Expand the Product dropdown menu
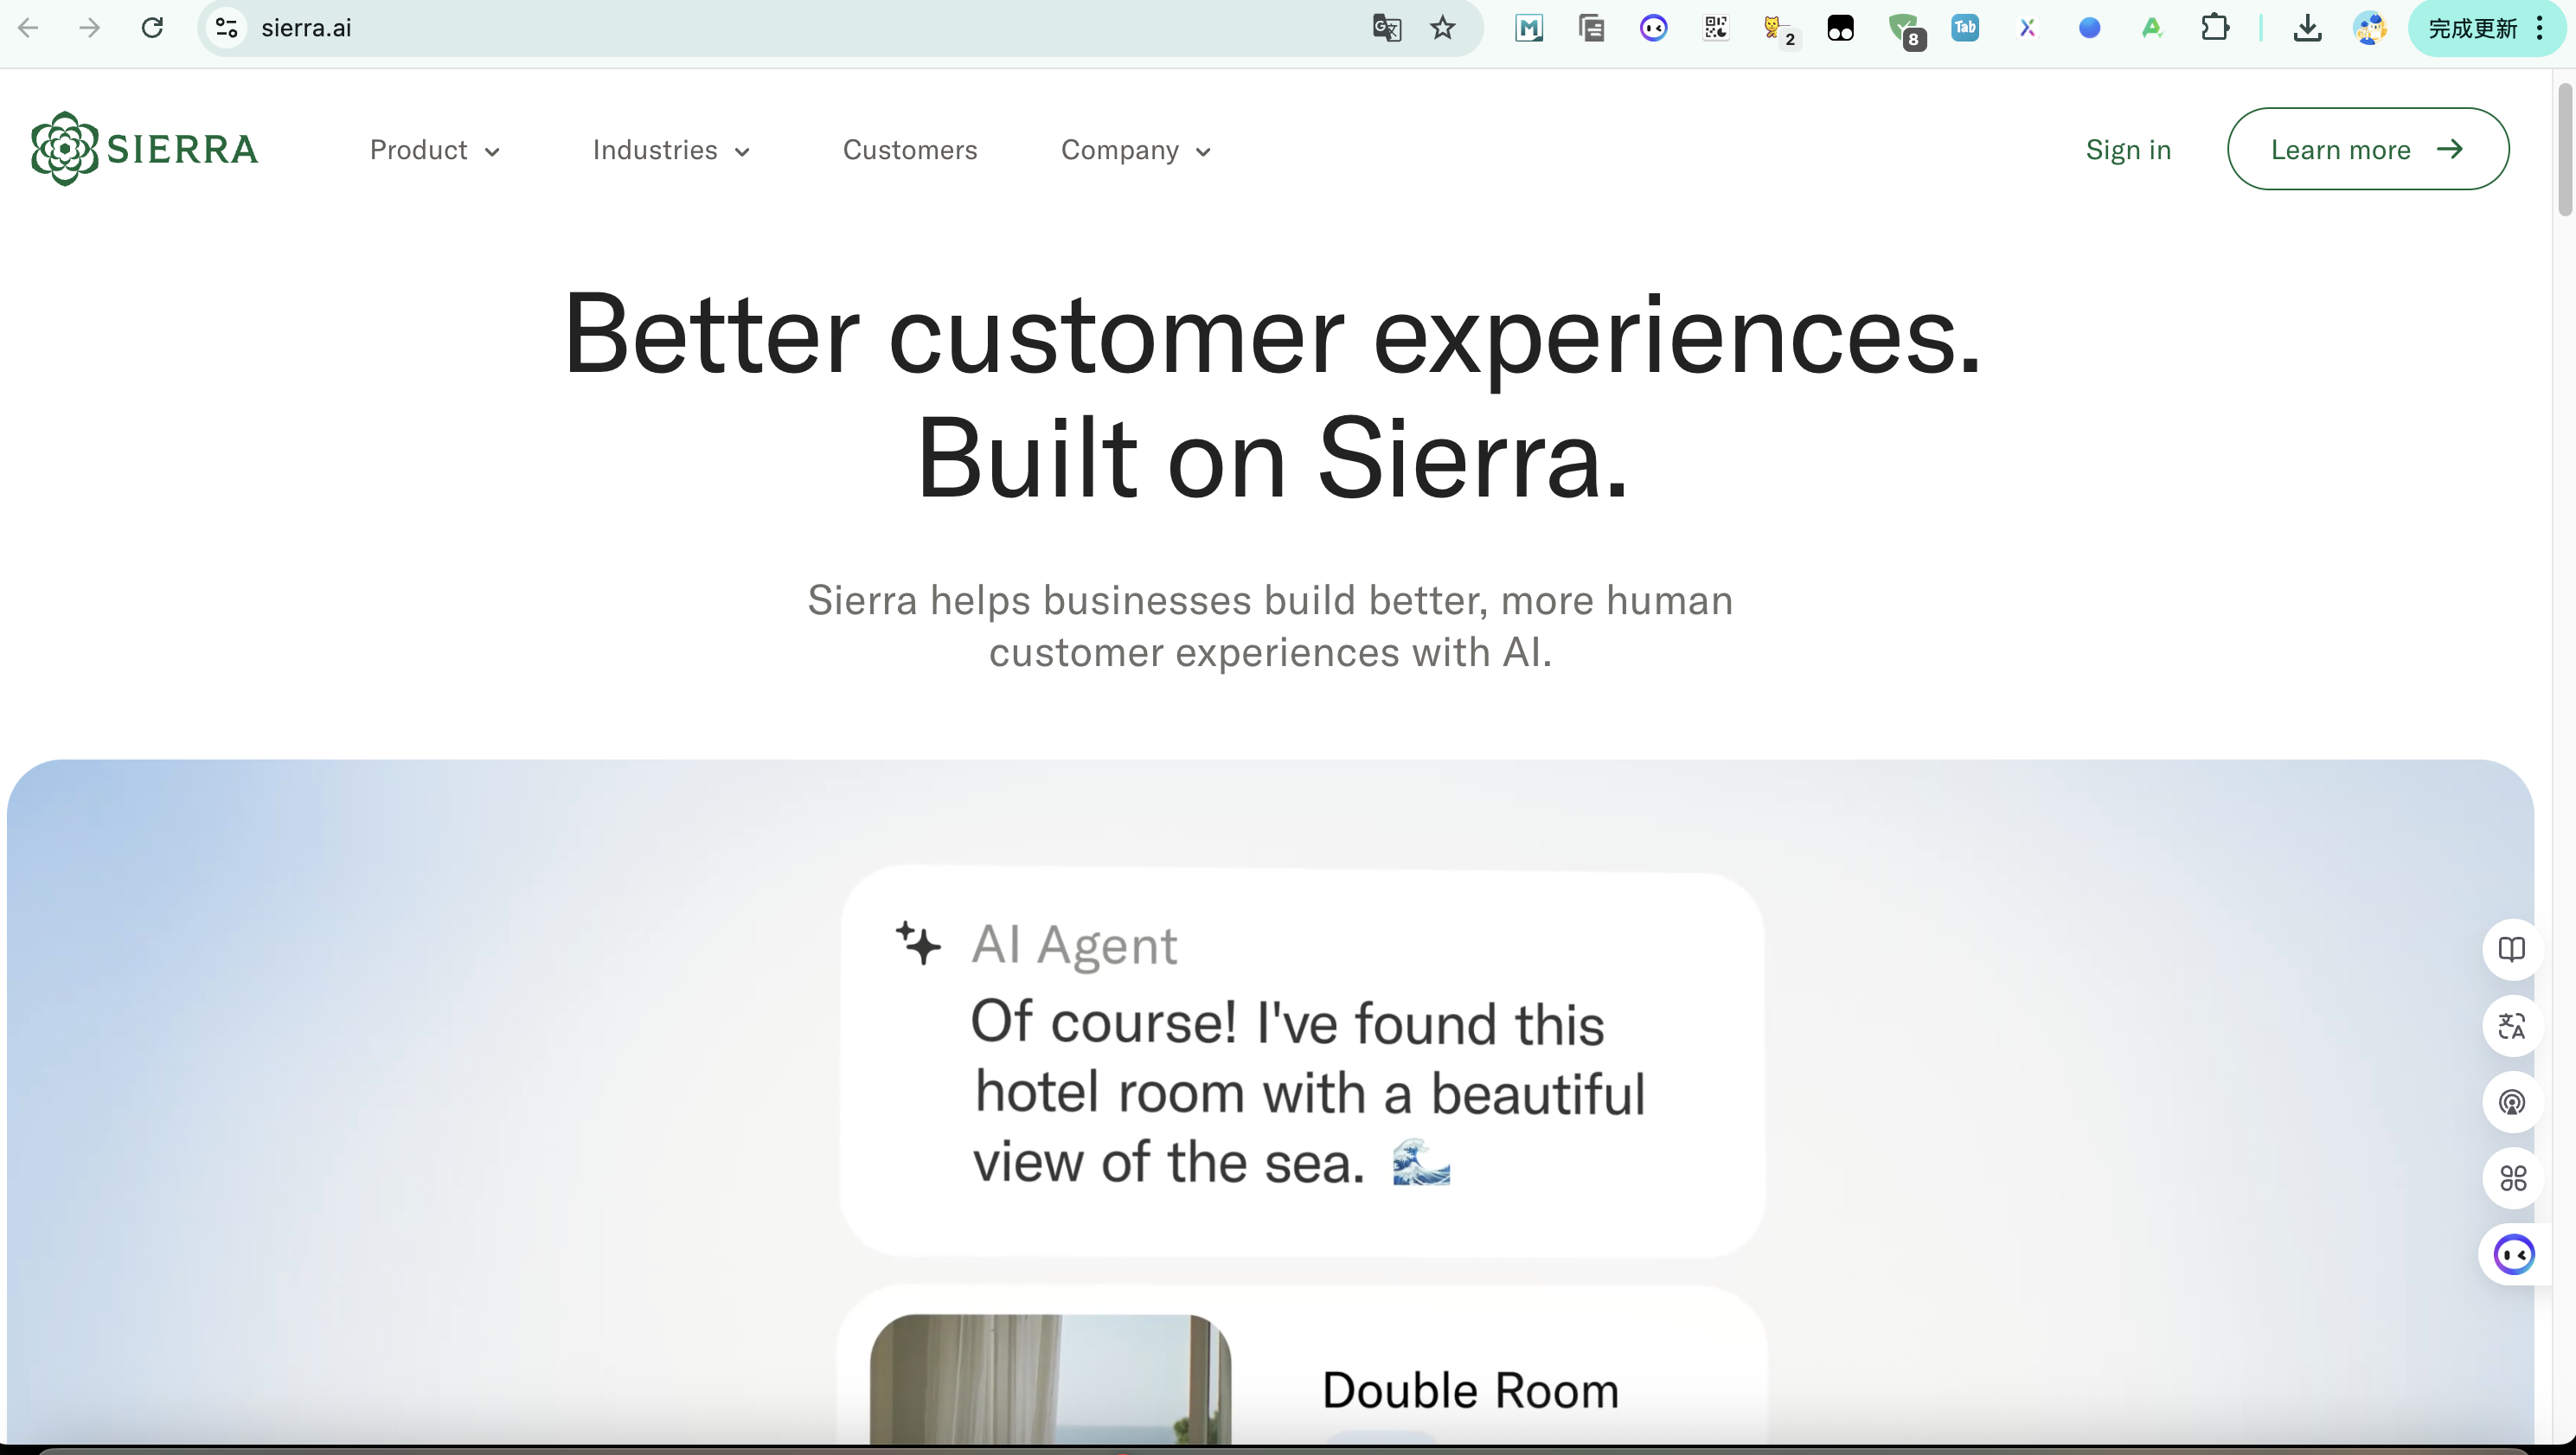The width and height of the screenshot is (2576, 1455). point(434,150)
